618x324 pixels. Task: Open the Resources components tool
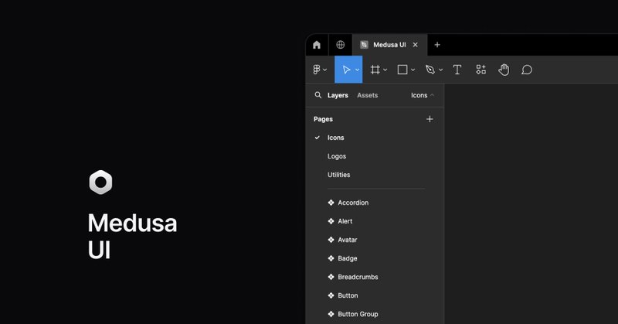point(480,70)
